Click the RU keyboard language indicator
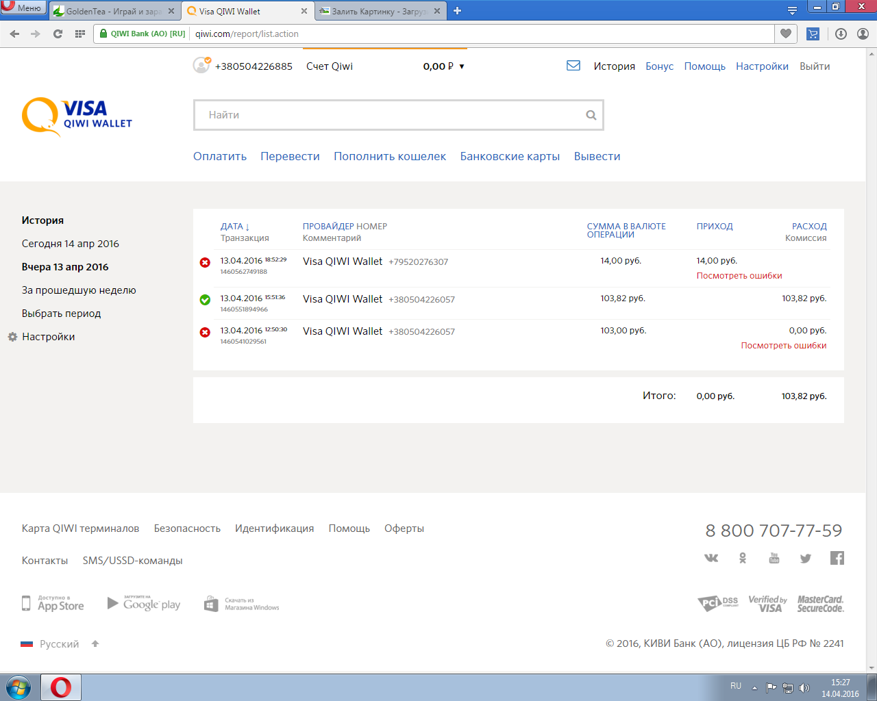Screen dimensions: 877x701 pyautogui.click(x=736, y=686)
